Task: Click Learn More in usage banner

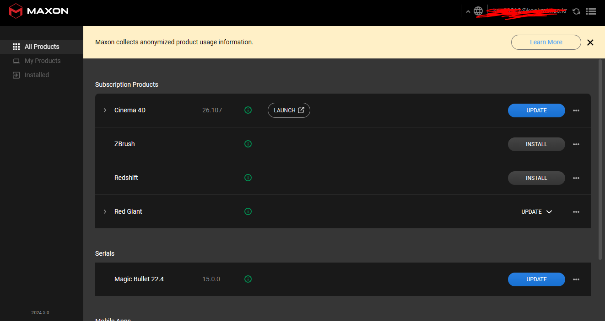Action: click(x=546, y=42)
